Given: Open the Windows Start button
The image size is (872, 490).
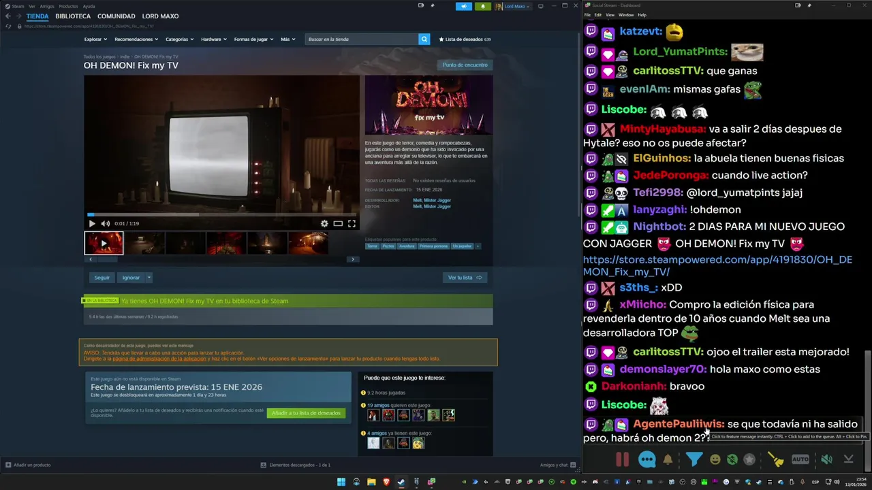Looking at the screenshot, I should point(341,482).
